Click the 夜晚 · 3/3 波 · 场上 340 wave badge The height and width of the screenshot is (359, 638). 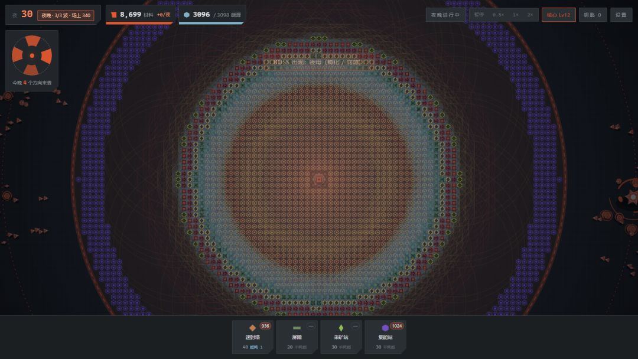click(x=66, y=15)
